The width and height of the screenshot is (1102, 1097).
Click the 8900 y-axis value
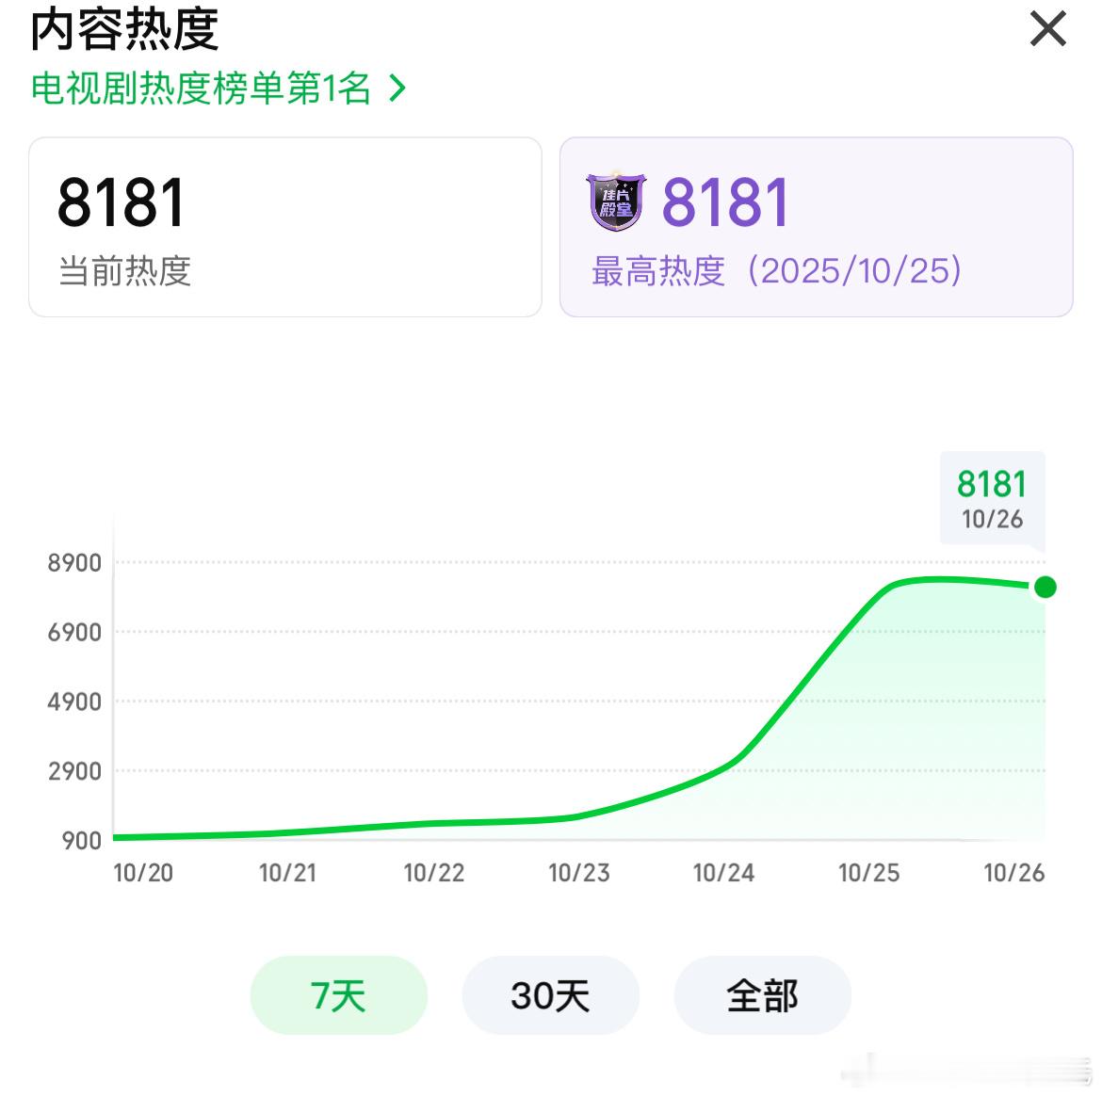[x=74, y=563]
